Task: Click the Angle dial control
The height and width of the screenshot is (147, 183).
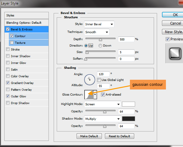Action: [89, 79]
